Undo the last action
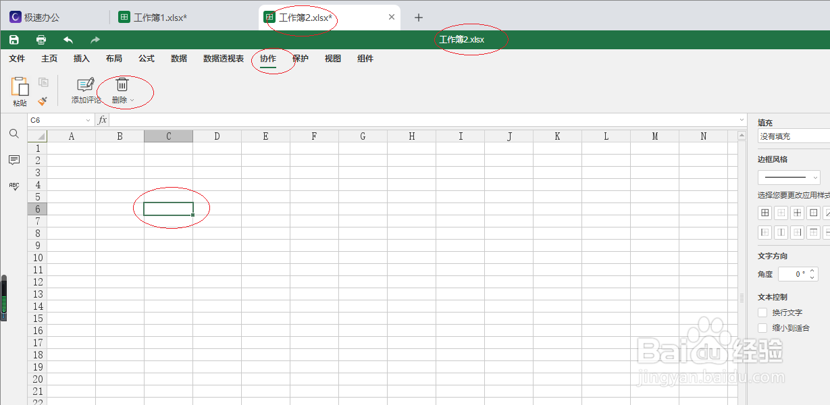 point(68,40)
